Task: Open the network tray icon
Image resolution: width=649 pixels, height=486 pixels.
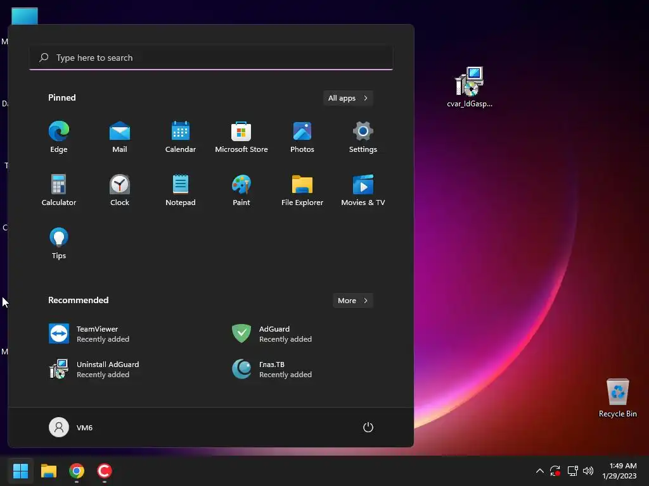Action: (x=572, y=471)
